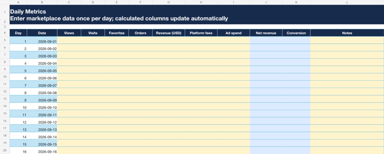Select column letter G header
This screenshot has width=384, height=154.
pyautogui.click(x=168, y=2)
